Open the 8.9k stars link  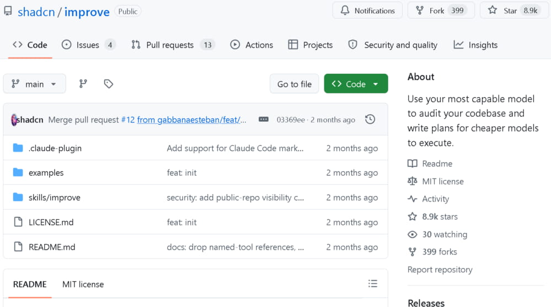[x=432, y=217]
